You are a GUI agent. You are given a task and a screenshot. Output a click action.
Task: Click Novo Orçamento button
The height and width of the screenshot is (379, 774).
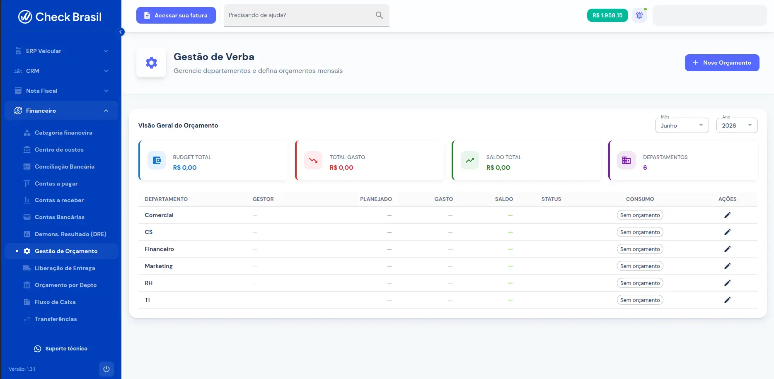coord(722,63)
